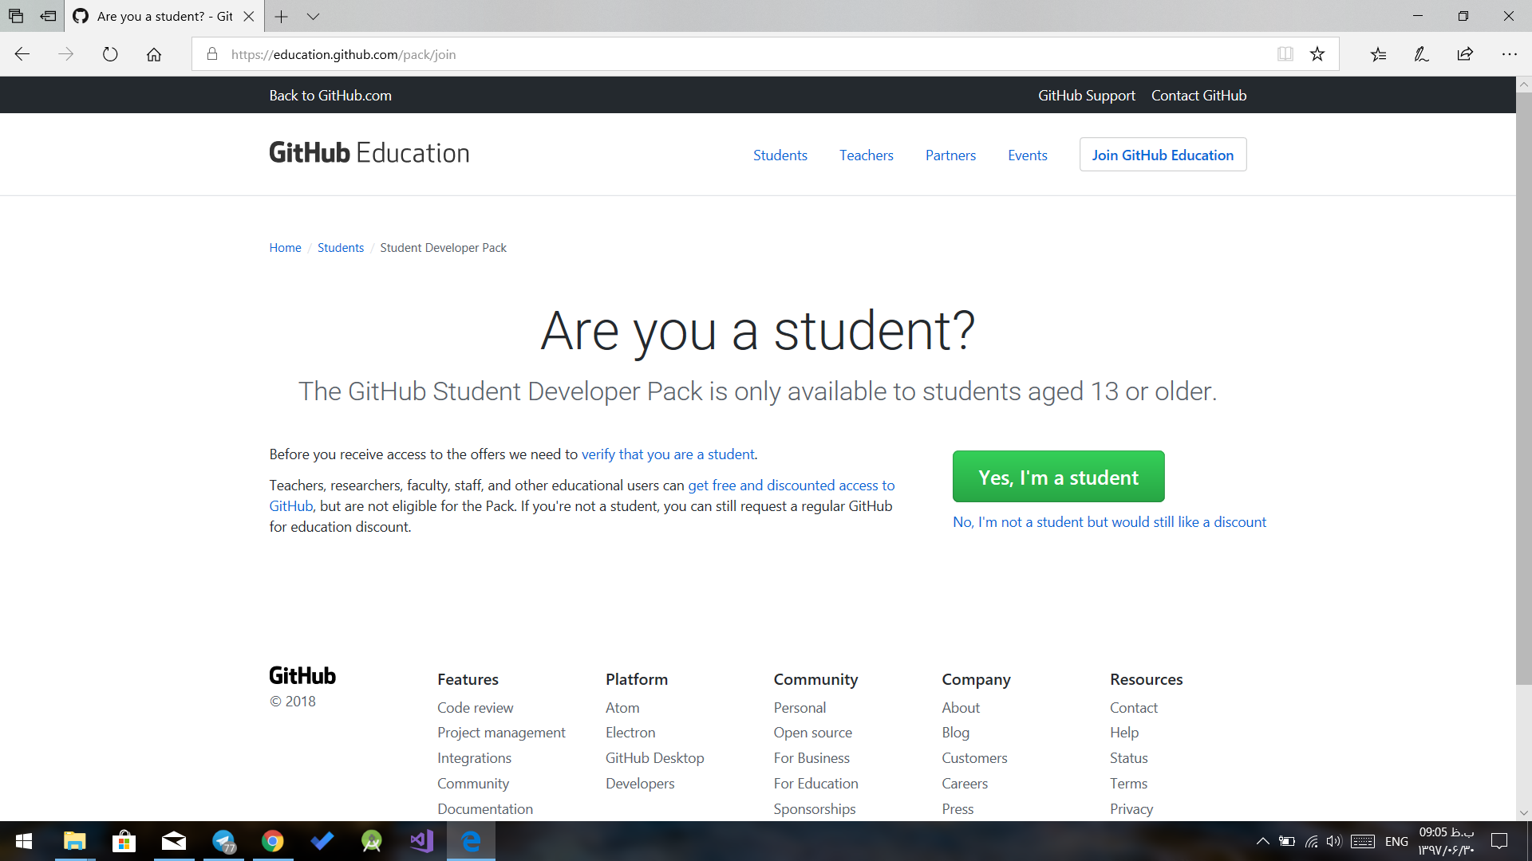Viewport: 1532px width, 861px height.
Task: Open GitHub Support link
Action: tap(1086, 96)
